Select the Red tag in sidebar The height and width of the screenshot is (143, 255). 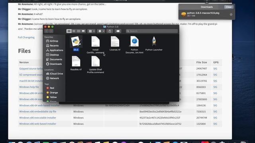coord(52,88)
